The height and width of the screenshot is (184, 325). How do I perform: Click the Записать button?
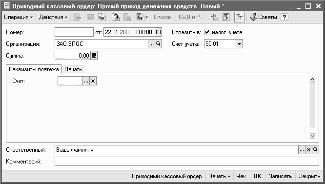point(280,176)
